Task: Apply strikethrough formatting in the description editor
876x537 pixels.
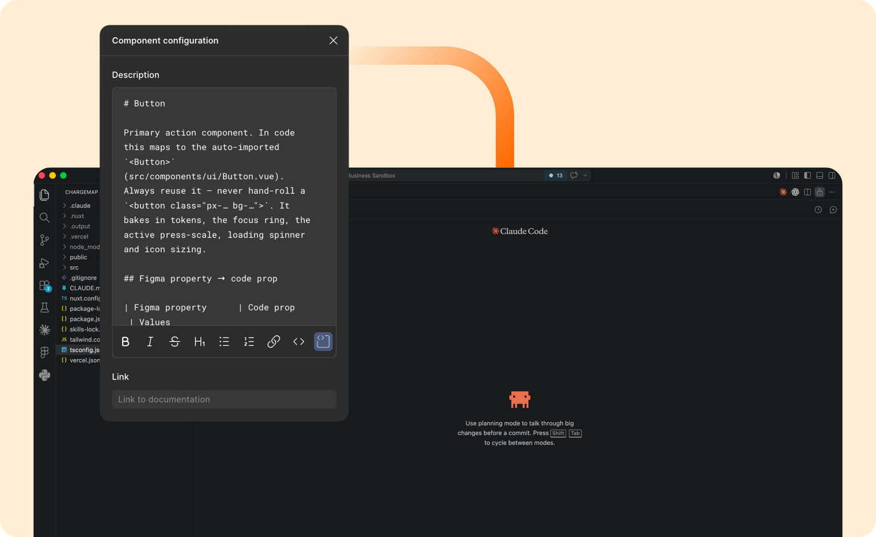Action: [x=175, y=341]
